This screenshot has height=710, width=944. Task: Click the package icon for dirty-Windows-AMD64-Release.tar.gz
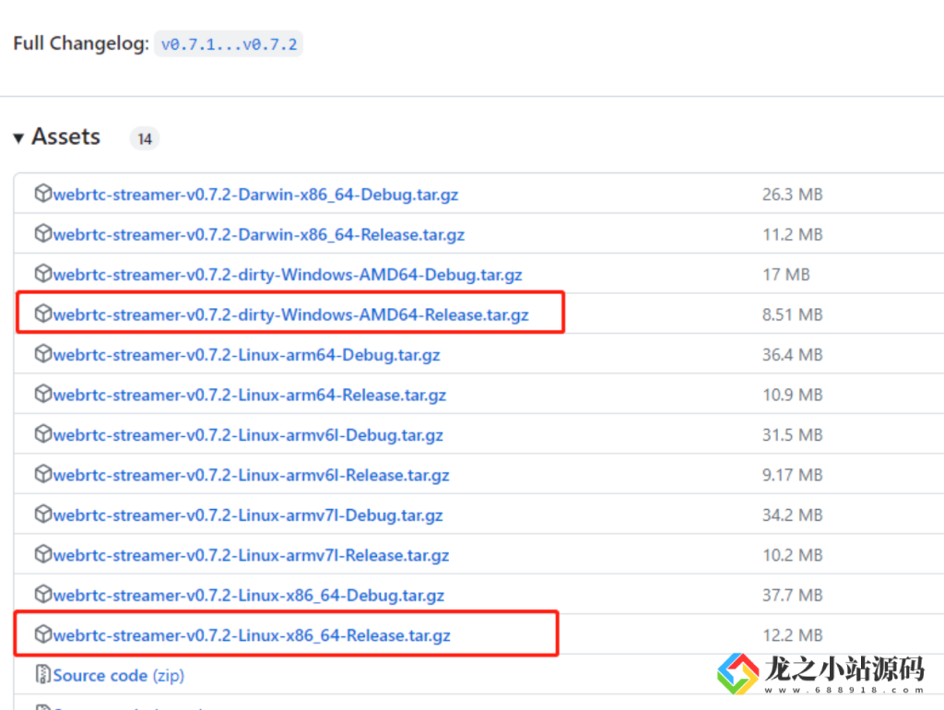[42, 314]
